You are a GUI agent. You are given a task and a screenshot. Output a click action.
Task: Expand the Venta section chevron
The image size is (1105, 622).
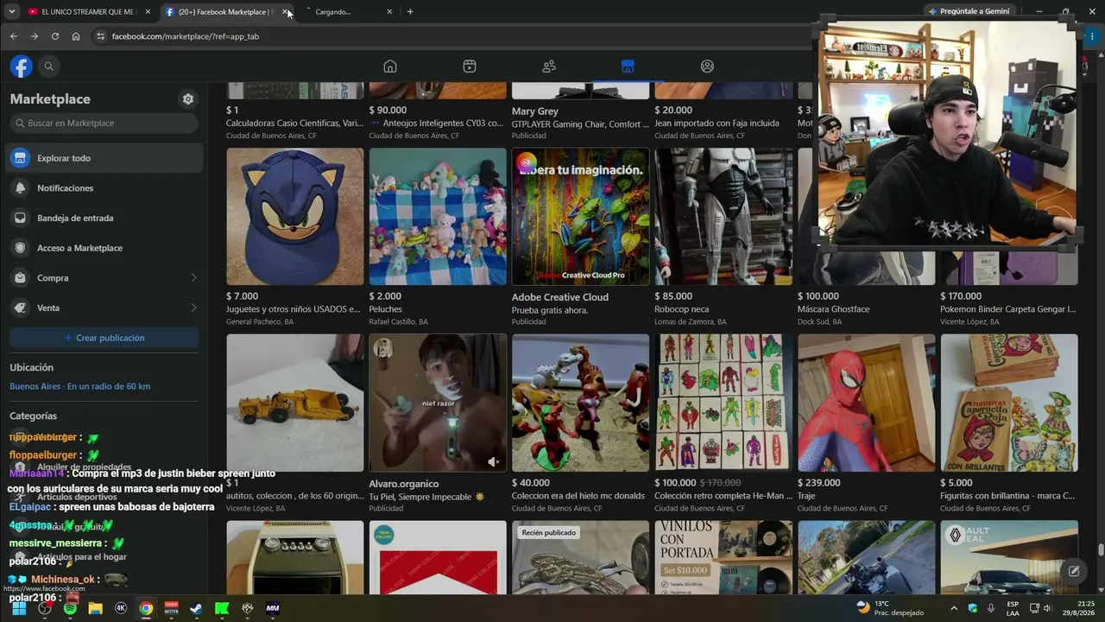point(193,308)
